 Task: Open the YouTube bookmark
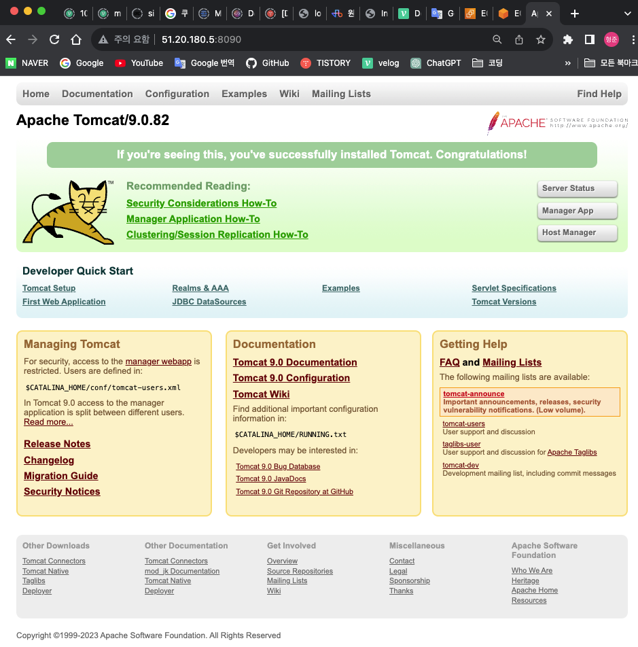(x=139, y=63)
